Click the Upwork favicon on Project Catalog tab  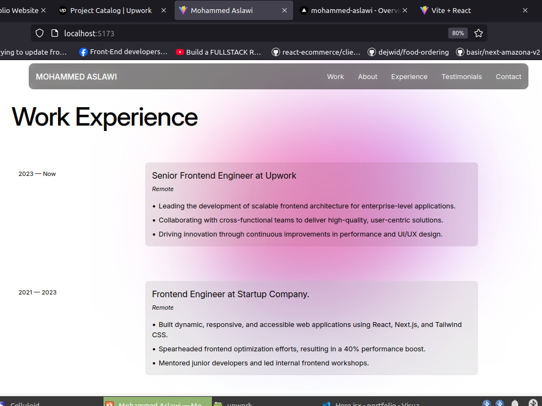62,10
